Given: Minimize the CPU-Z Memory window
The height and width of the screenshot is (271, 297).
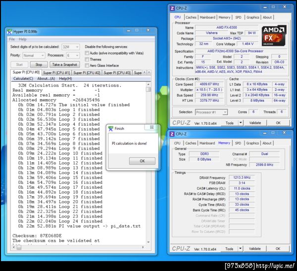Looking at the screenshot, I should click(x=265, y=133).
